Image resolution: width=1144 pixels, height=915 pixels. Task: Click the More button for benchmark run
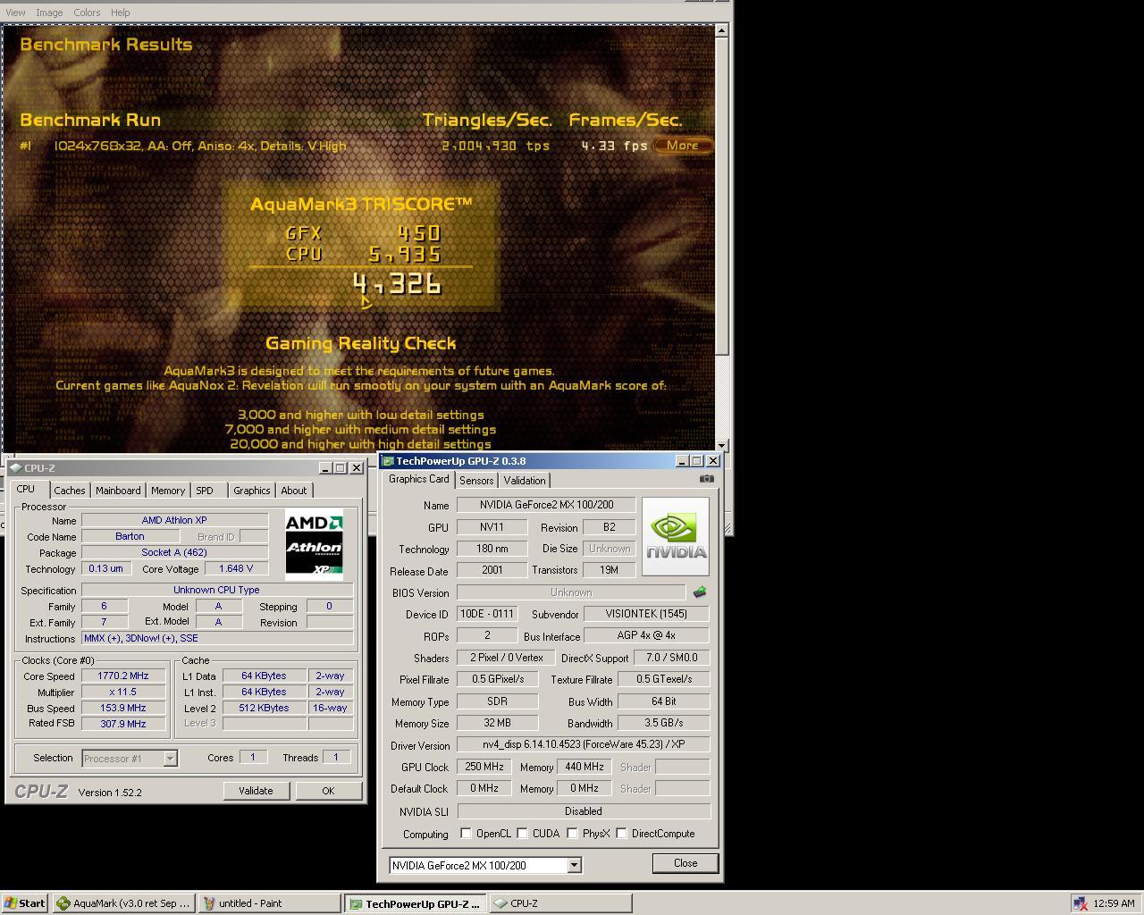pos(683,146)
